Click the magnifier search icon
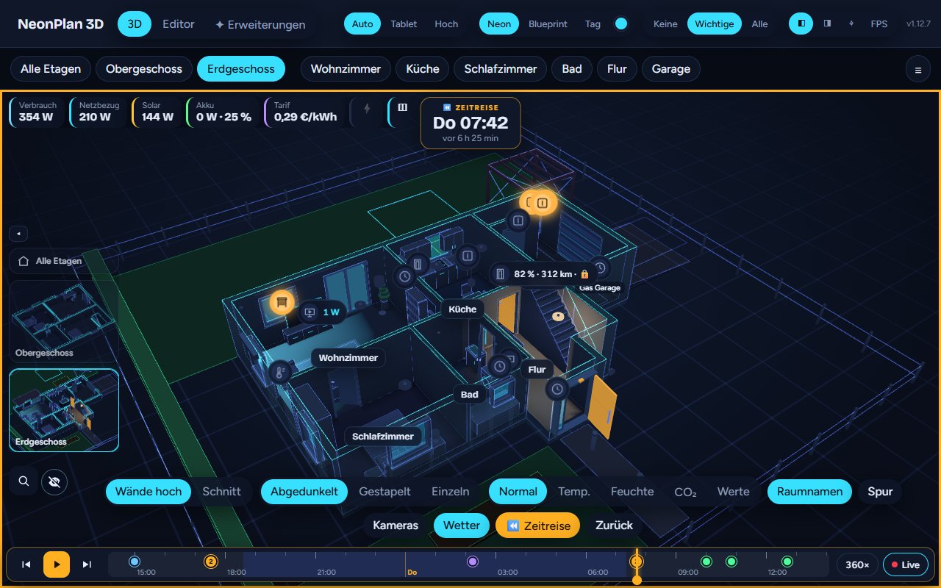The image size is (941, 588). [x=24, y=481]
